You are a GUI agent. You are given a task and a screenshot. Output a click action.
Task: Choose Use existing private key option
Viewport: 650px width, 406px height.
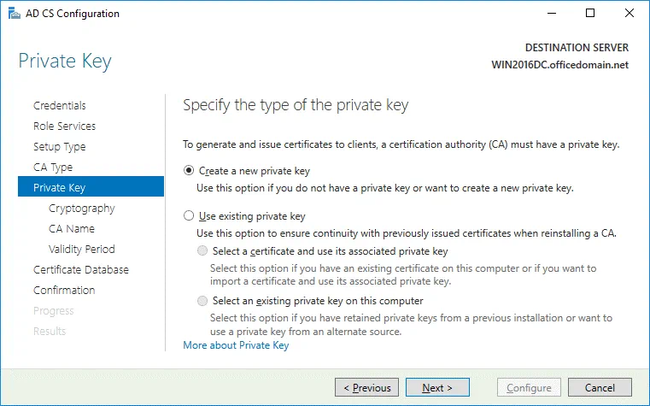coord(189,216)
